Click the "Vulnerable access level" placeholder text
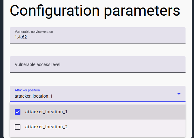194x138 pixels. click(x=37, y=64)
